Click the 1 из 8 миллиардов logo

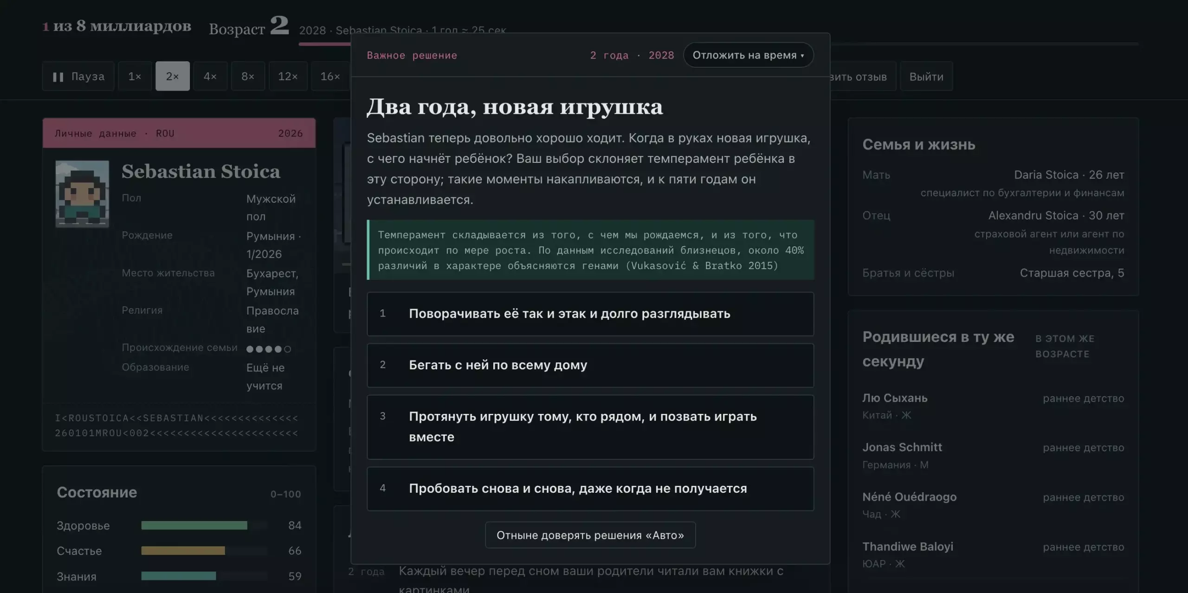117,26
